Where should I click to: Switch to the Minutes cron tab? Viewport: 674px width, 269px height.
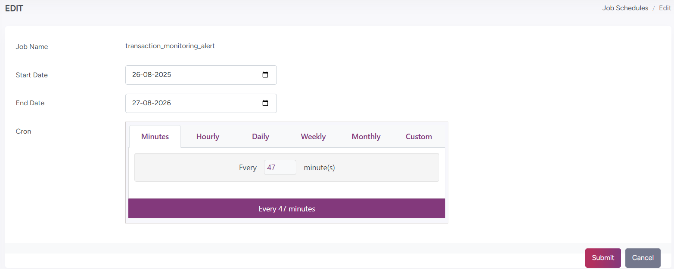(155, 137)
